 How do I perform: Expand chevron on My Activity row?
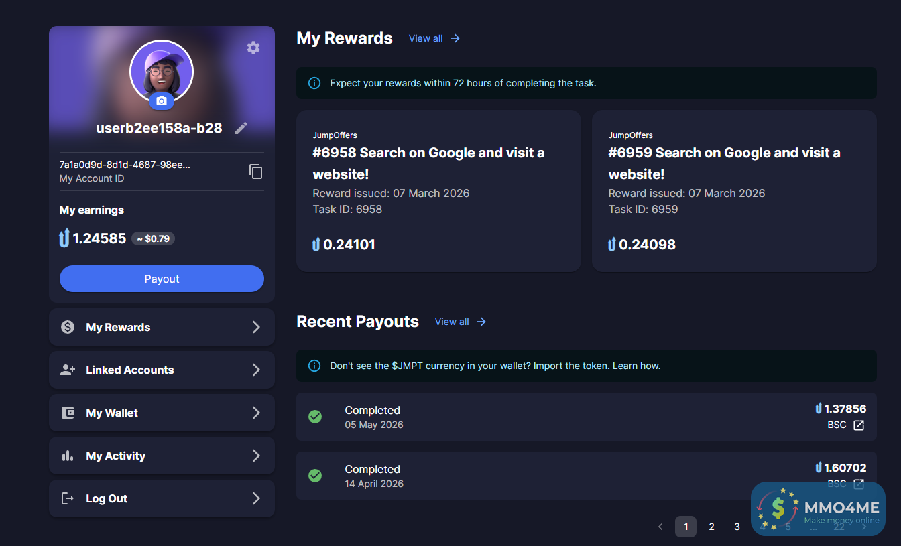click(256, 456)
